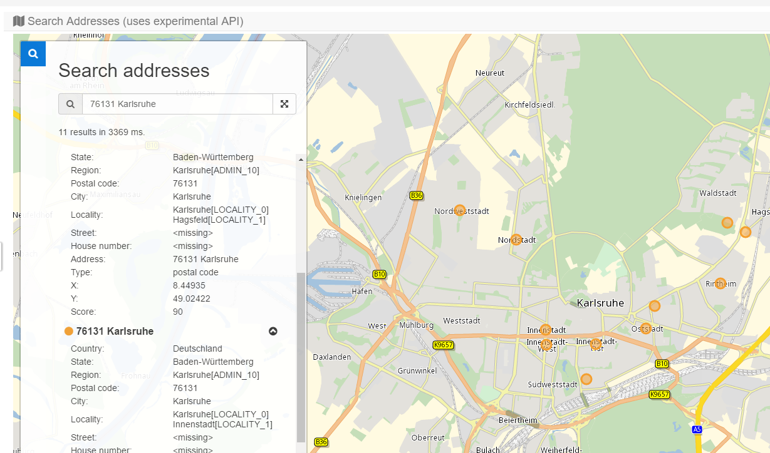
Task: Select the orange marker at Rintheim
Action: 720,283
